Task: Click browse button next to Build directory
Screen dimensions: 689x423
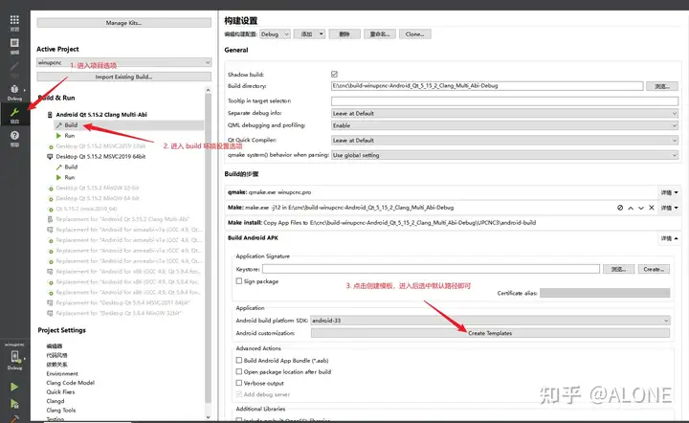Action: tap(662, 86)
